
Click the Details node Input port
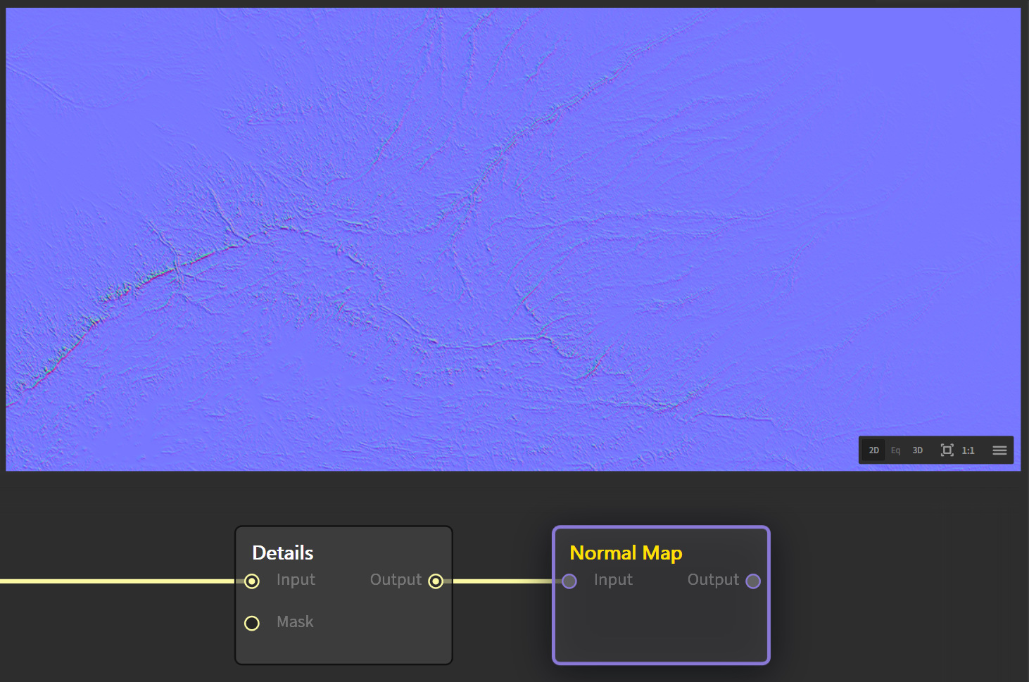pyautogui.click(x=252, y=581)
